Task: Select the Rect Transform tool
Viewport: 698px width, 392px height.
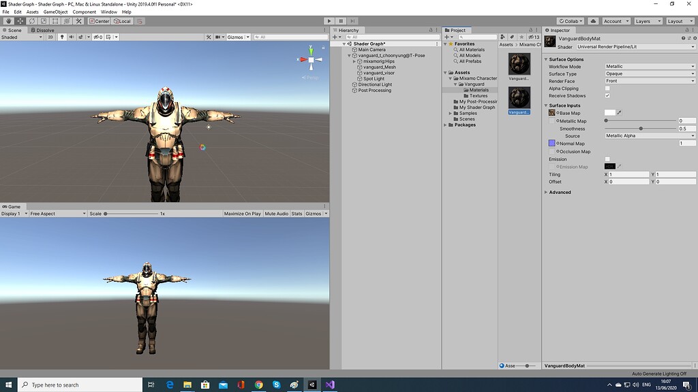Action: (55, 21)
